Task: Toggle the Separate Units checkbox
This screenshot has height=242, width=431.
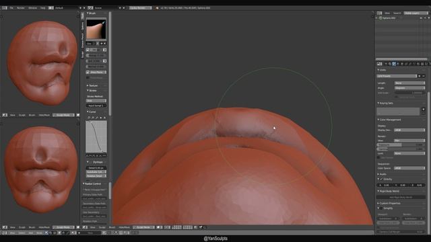Action: [396, 97]
